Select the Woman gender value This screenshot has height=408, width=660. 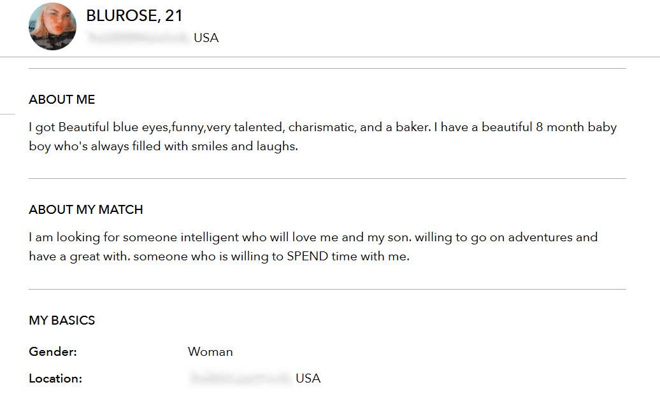pyautogui.click(x=210, y=351)
